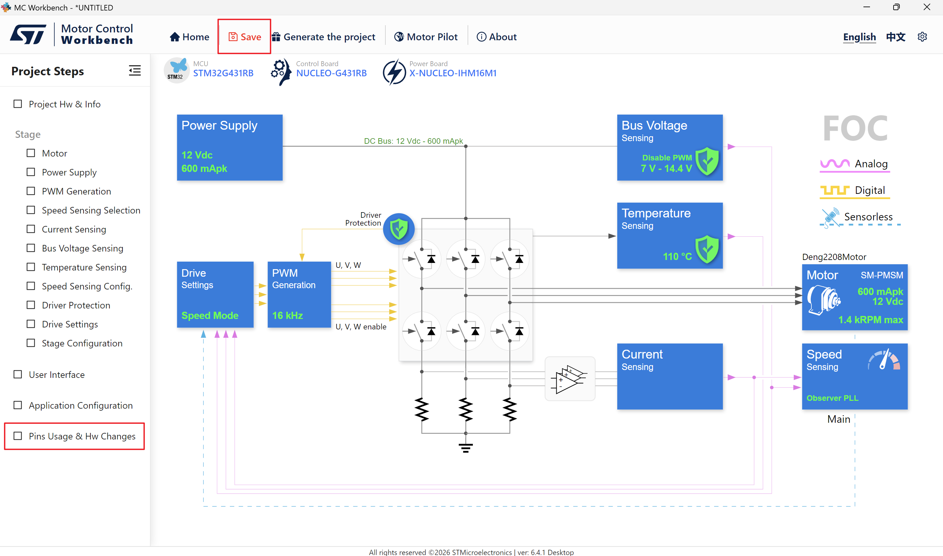Collapse the Project Steps sidebar icon
This screenshot has height=556, width=943.
coord(135,70)
